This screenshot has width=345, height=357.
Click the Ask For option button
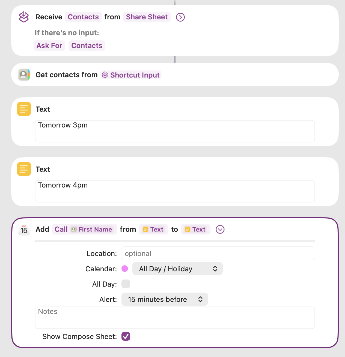click(x=49, y=46)
